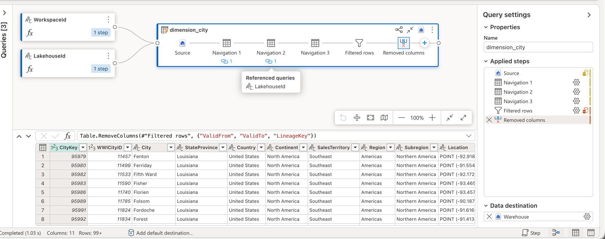
Task: Click the Warehouse destination settings gear
Action: [587, 217]
